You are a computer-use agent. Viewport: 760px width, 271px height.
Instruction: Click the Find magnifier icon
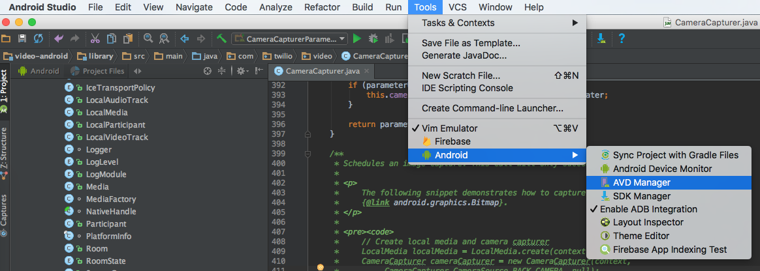[148, 38]
